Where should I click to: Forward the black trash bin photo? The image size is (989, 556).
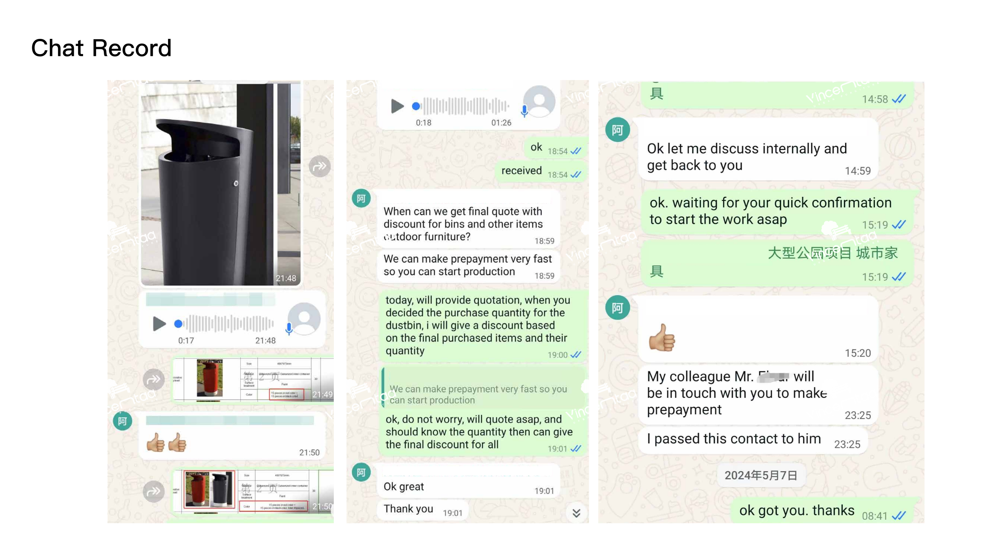[x=319, y=166]
